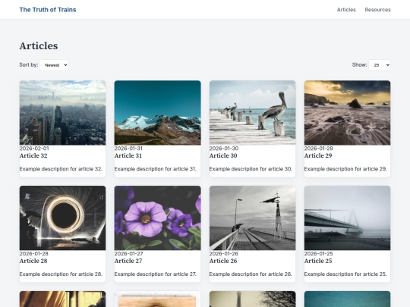Click date 2026-01-25
Screen dimensions: 410x307
(x=318, y=253)
